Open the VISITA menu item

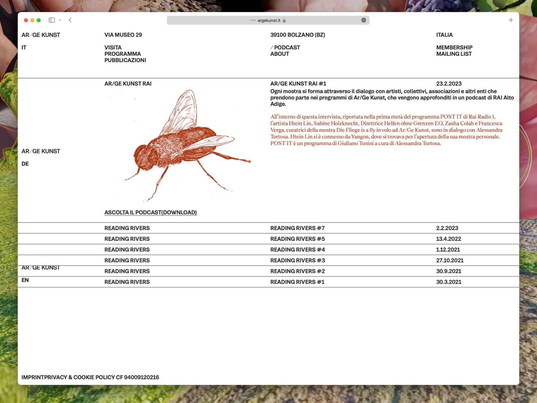click(x=113, y=48)
